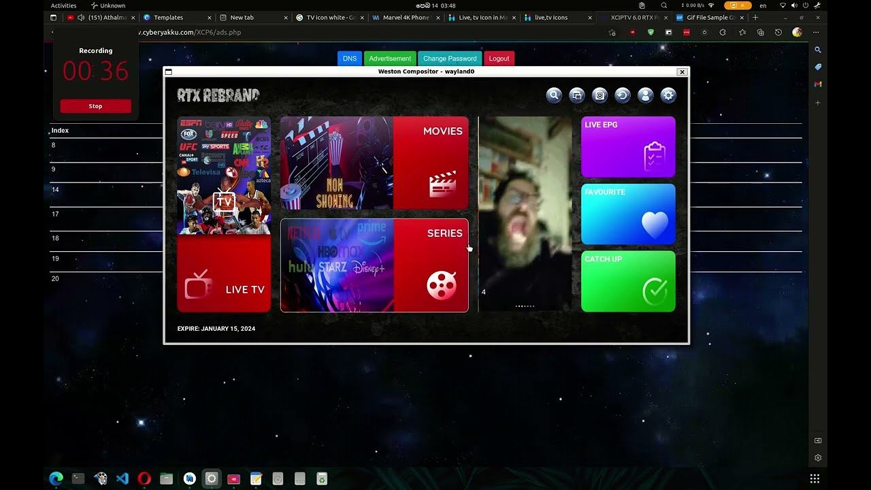Click the green shield extension icon
Image resolution: width=871 pixels, height=490 pixels.
(x=651, y=32)
